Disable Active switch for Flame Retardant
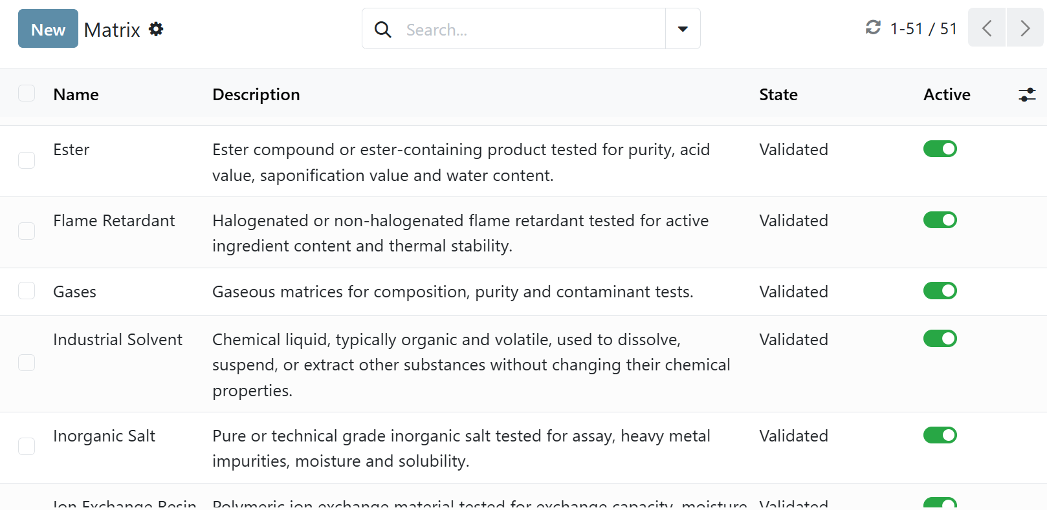The width and height of the screenshot is (1047, 510). (x=940, y=220)
